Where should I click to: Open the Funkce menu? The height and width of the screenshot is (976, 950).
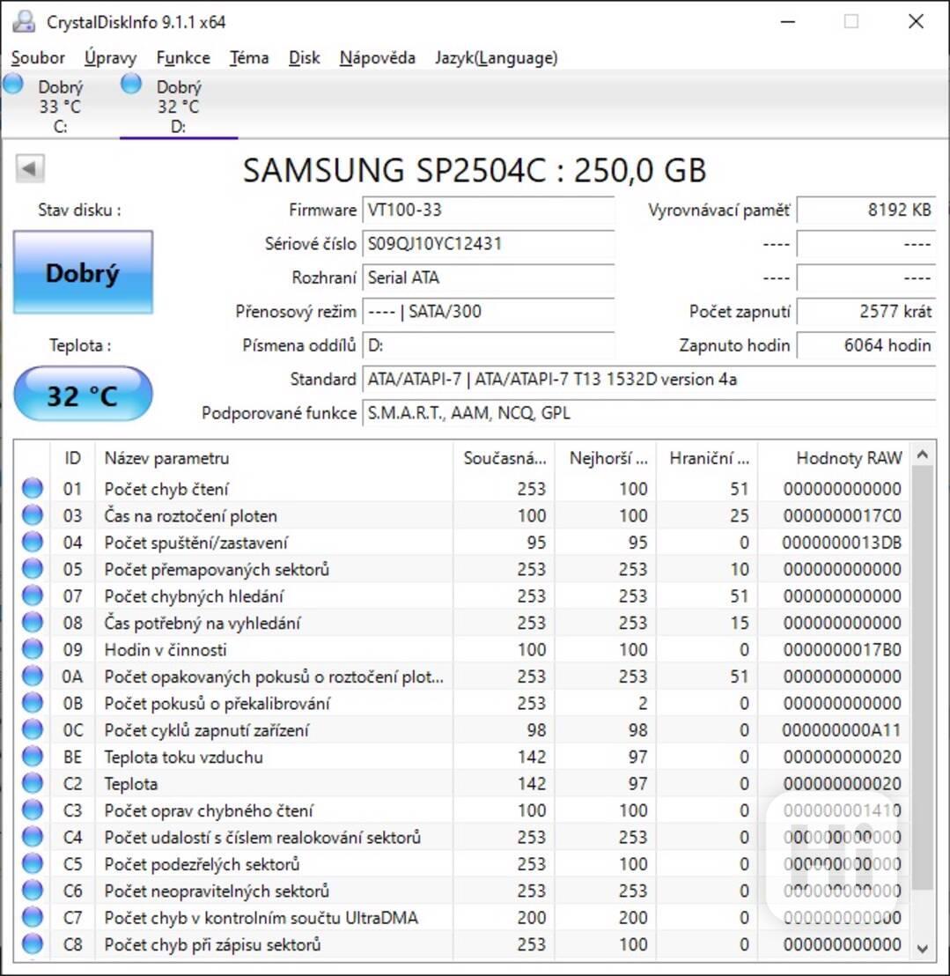click(x=183, y=58)
